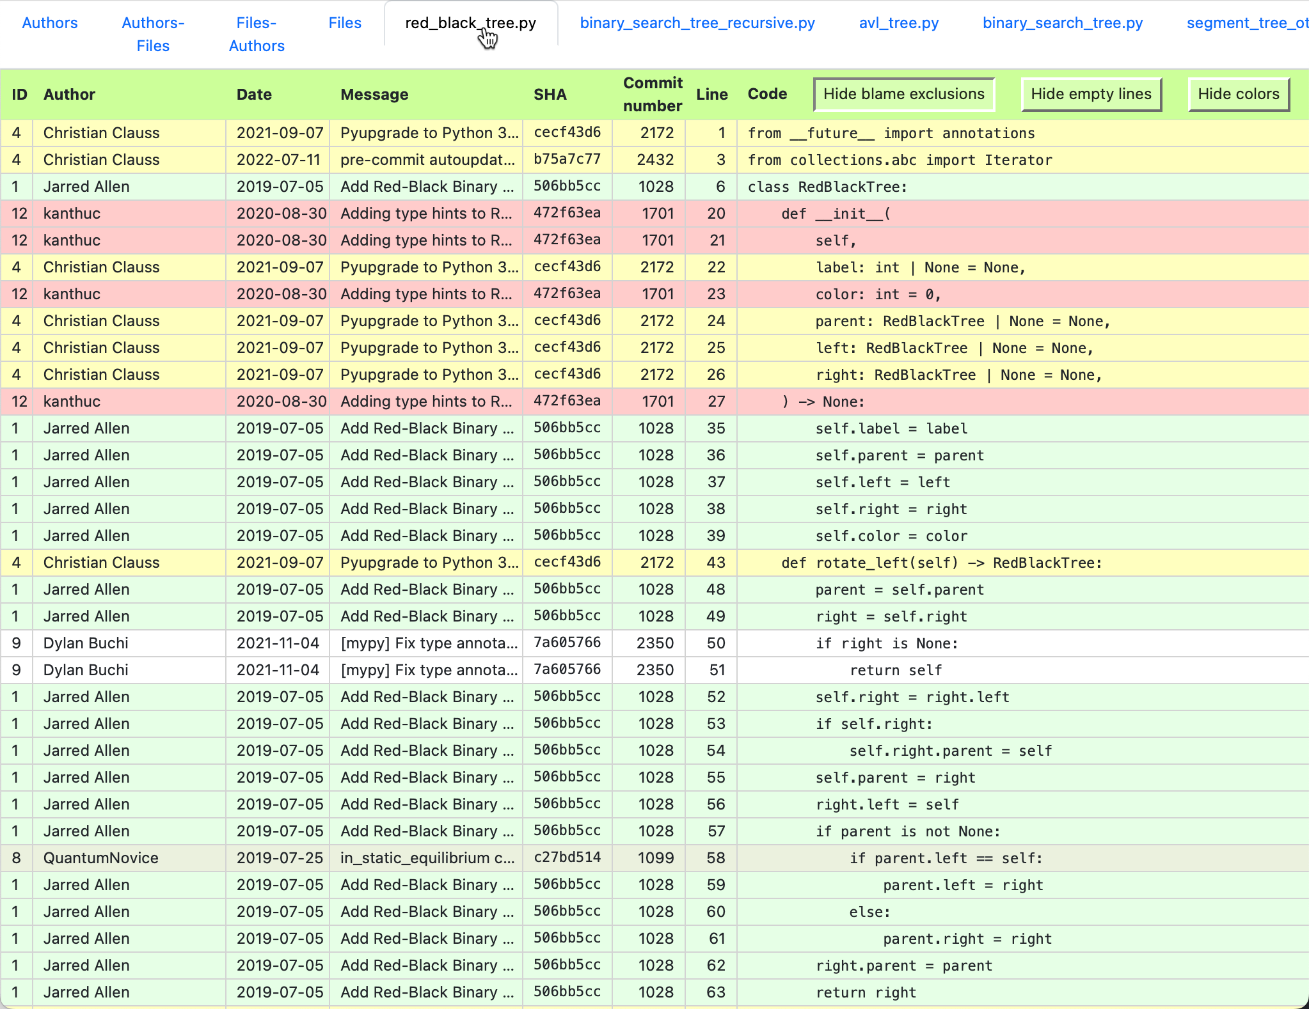Click SHA b75a7c77 cell
Viewport: 1309px width, 1009px height.
[x=567, y=159]
